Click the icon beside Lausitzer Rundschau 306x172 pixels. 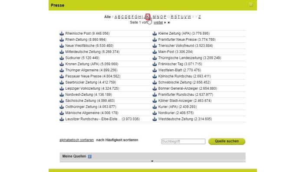point(62,119)
